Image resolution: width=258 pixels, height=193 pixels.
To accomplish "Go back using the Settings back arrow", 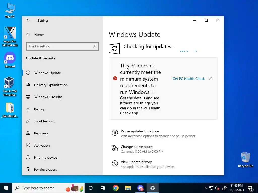I will (28, 20).
